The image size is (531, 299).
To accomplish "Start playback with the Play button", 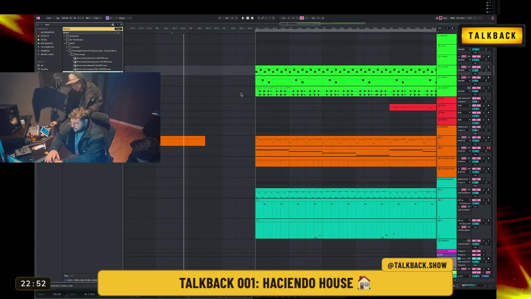I will 243,18.
